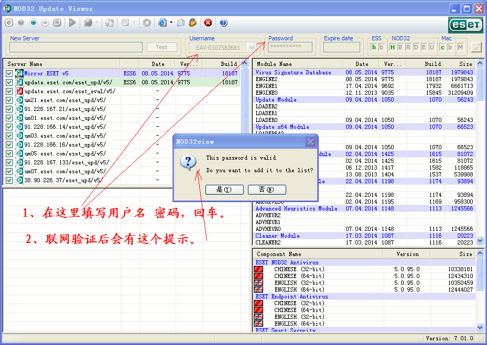Click the Mirror ESET v5 server icon

(x=19, y=73)
